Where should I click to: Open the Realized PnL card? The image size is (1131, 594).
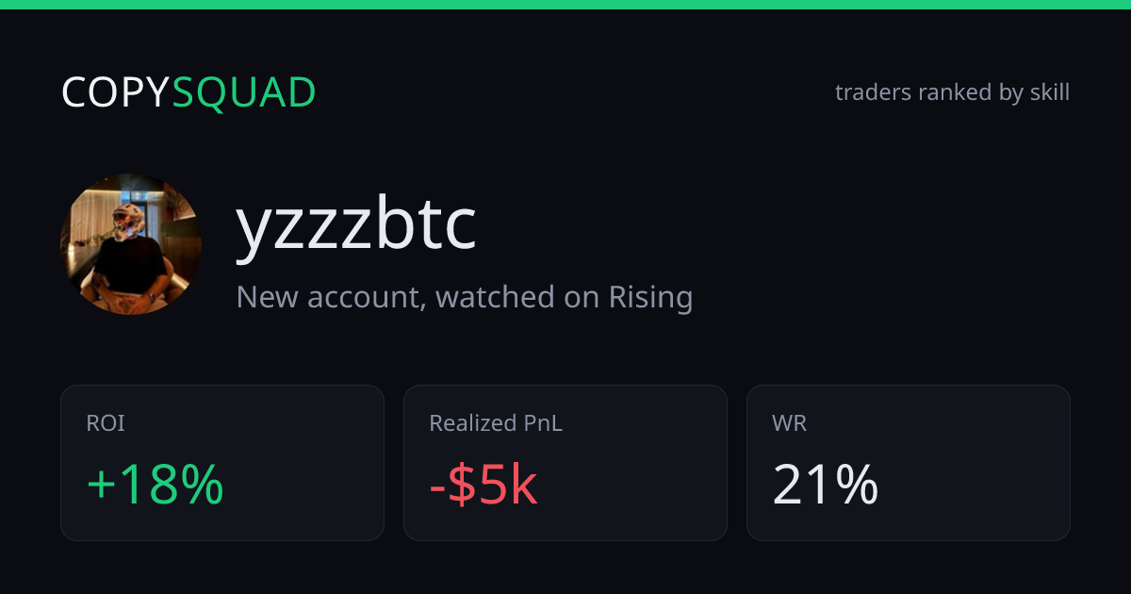565,463
